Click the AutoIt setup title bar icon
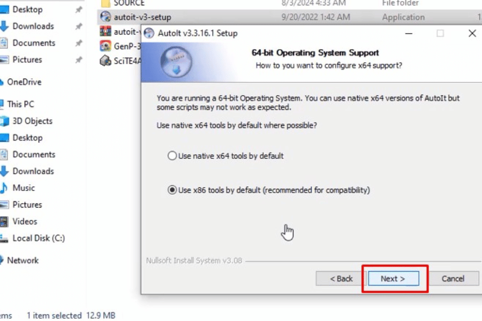482x321 pixels. click(x=149, y=33)
